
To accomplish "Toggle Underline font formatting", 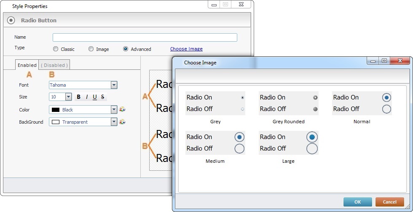I will (x=95, y=97).
